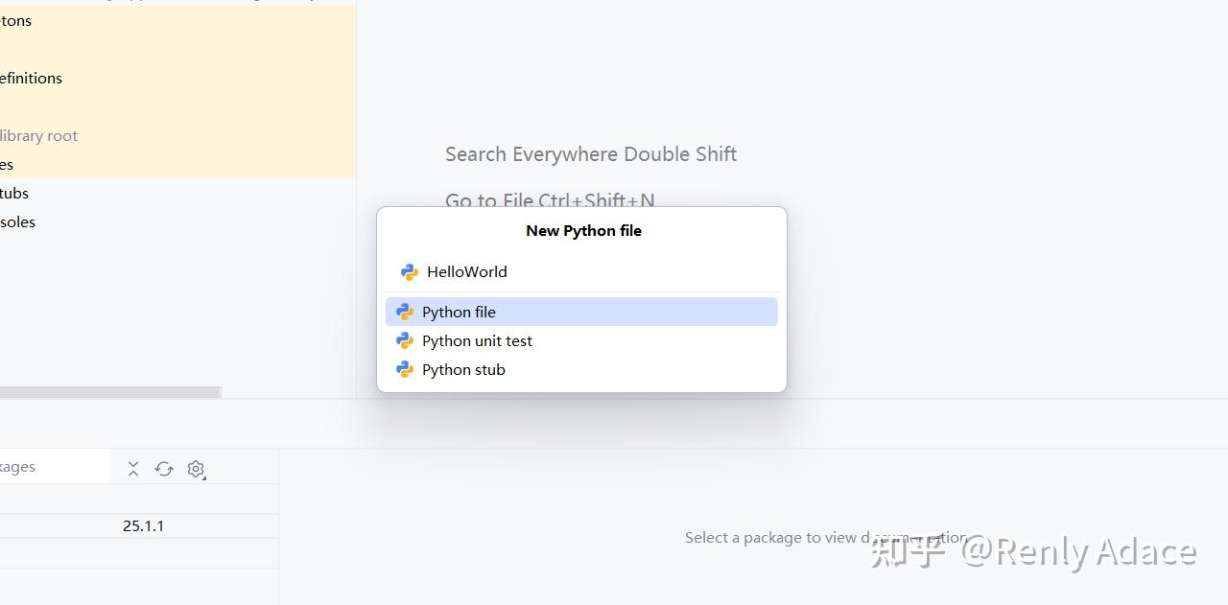Focus the HelloWorld file name field
The image size is (1228, 605).
tap(576, 272)
